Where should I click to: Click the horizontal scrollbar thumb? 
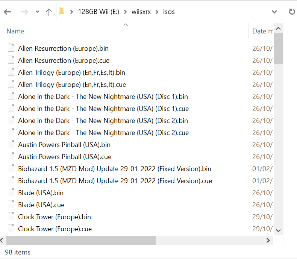click(81, 240)
